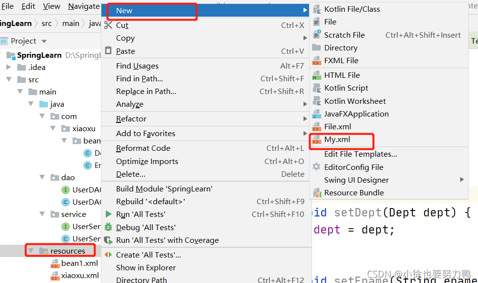
Task: Click the Paste clipboard icon
Action: [108, 50]
